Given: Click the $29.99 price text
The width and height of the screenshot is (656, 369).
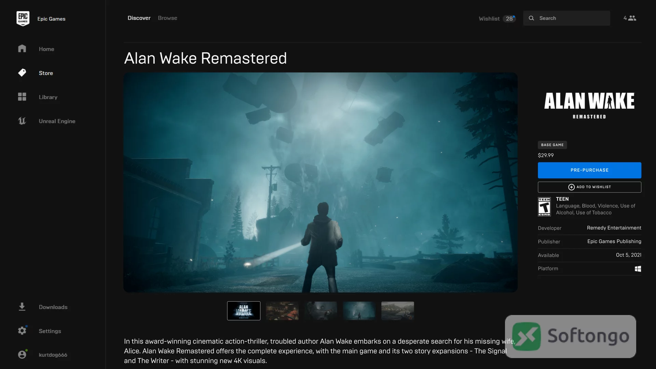Looking at the screenshot, I should point(546,155).
